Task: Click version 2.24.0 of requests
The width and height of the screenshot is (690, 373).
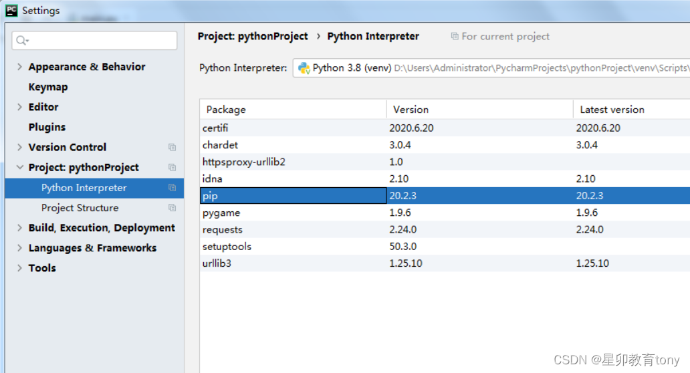Action: (403, 229)
